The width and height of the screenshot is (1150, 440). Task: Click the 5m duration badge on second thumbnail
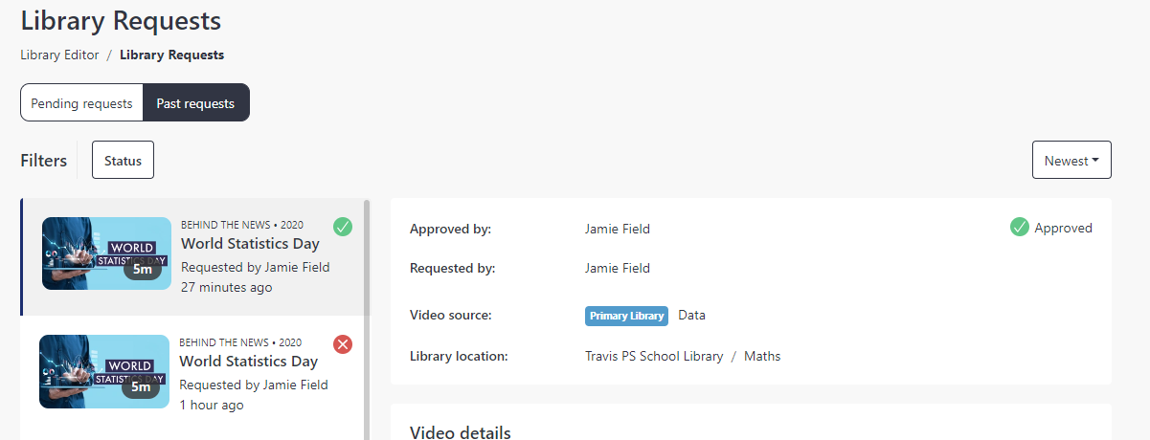coord(141,386)
